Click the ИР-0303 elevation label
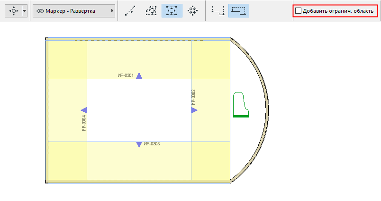 tap(152, 144)
